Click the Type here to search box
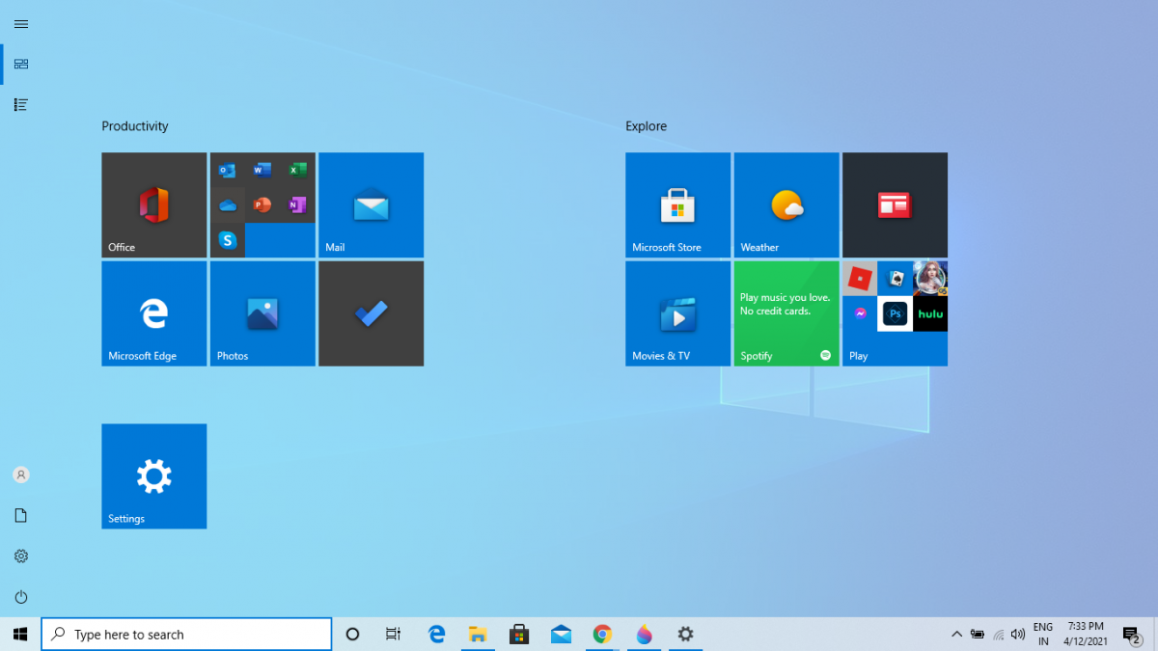The image size is (1158, 651). pos(187,635)
